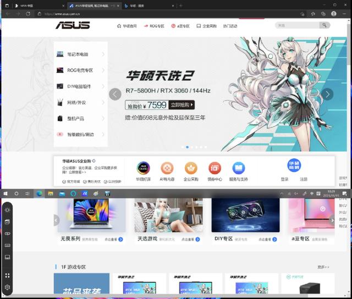Click into the website search field
This screenshot has height=299, width=352.
297,25
